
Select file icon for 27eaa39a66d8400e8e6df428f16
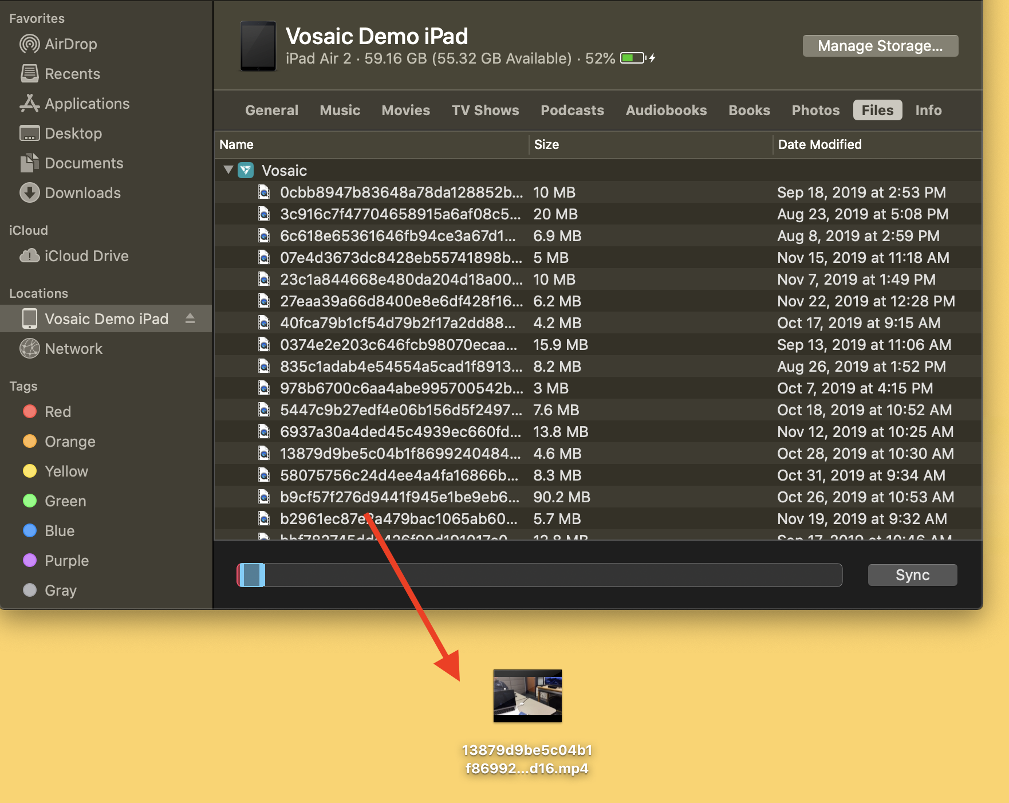[x=264, y=301]
